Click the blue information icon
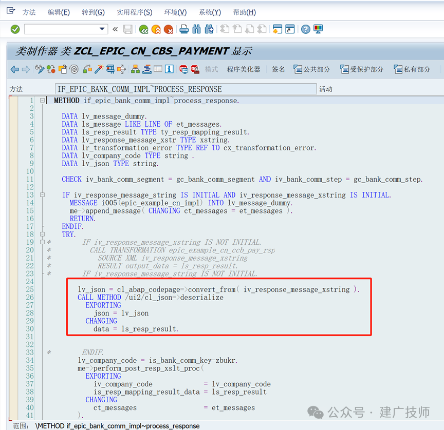This screenshot has height=430, width=444. (170, 69)
